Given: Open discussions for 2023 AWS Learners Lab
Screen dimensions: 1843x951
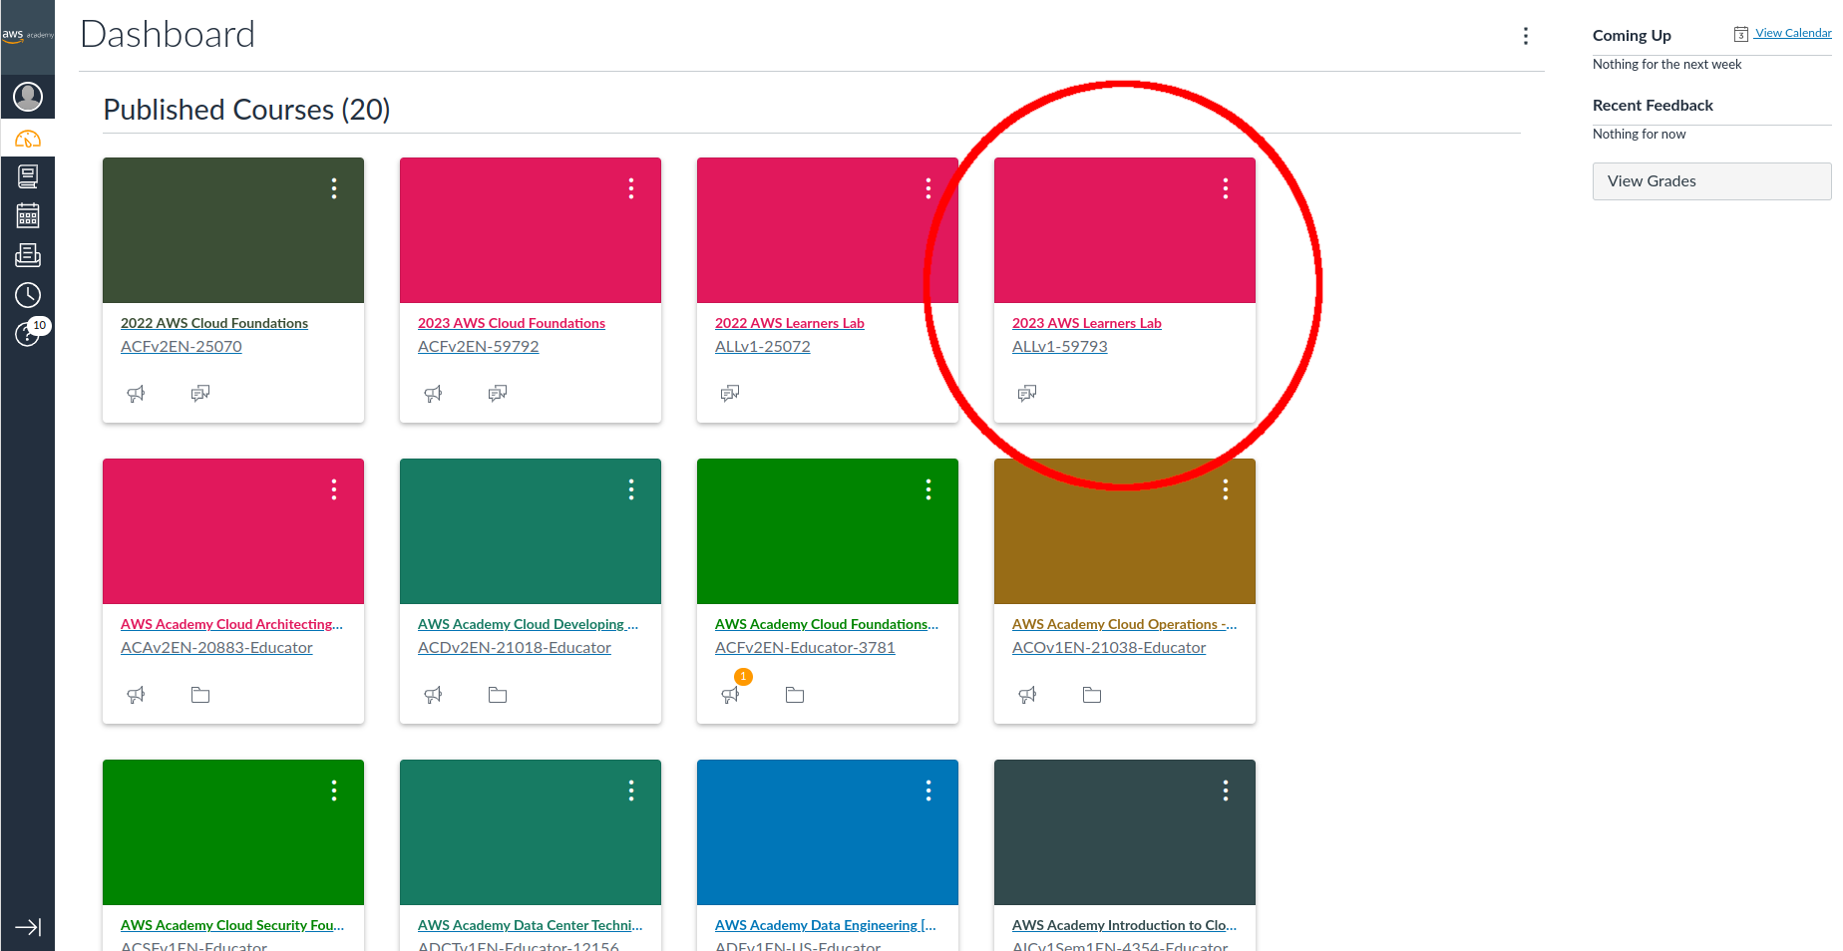Looking at the screenshot, I should click(1027, 394).
